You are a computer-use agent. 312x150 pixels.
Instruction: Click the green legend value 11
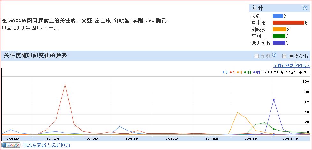tap(249, 73)
